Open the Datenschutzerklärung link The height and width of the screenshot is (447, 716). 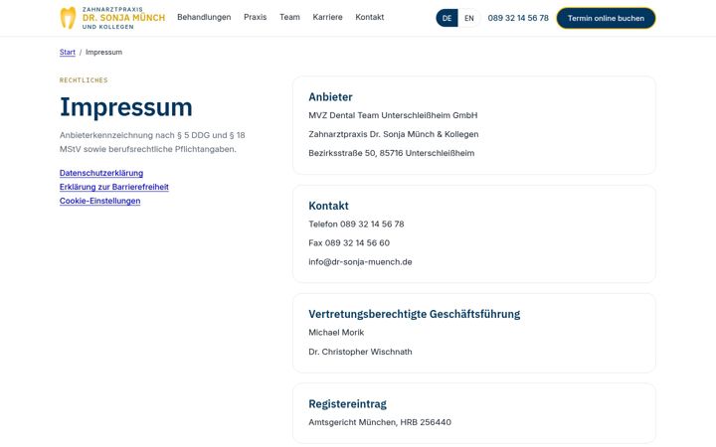(x=101, y=173)
